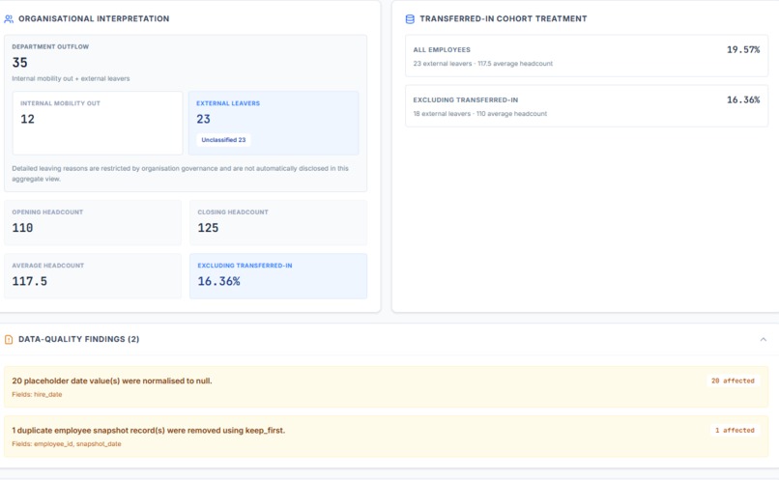Select the Excluding Transferred-In 16.36% tile
This screenshot has height=480, width=779.
278,276
